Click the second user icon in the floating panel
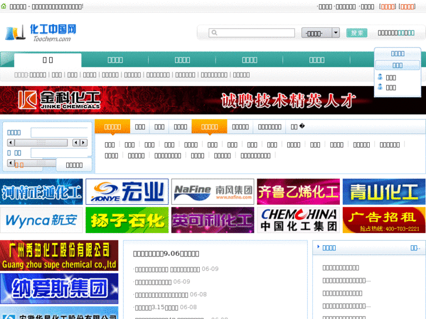 [x=380, y=87]
